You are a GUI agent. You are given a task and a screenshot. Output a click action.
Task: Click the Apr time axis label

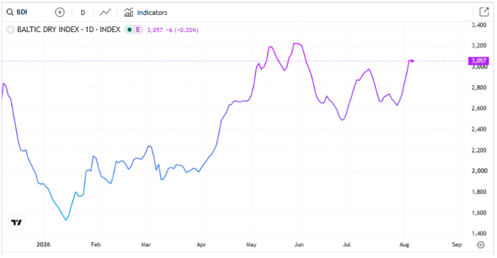201,244
